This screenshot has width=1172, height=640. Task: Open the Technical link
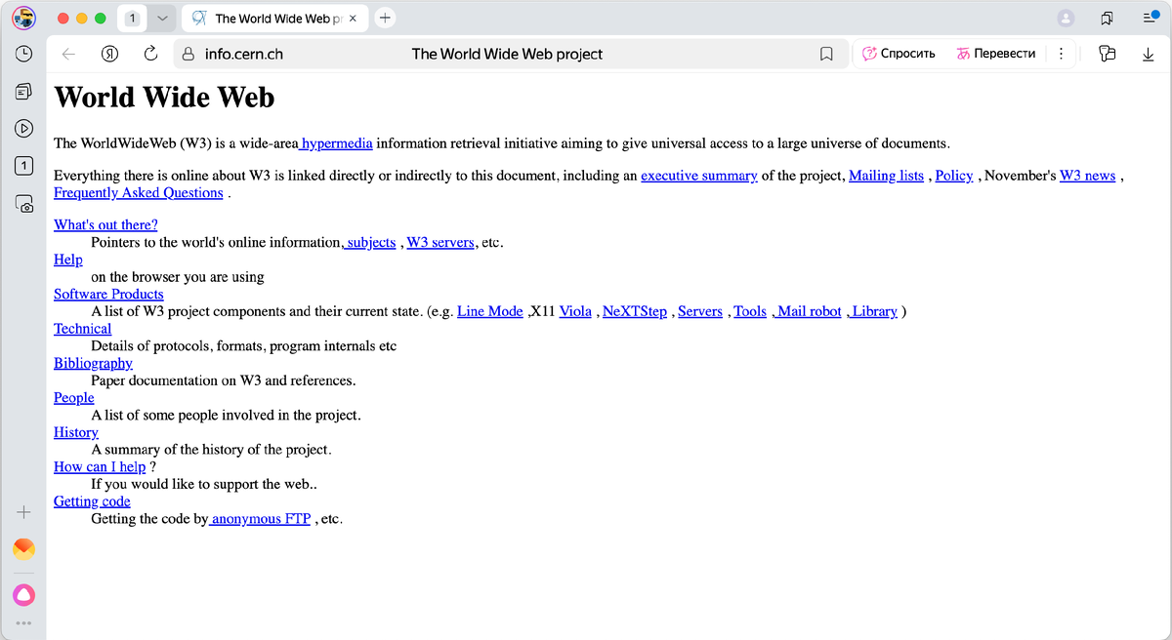point(83,329)
